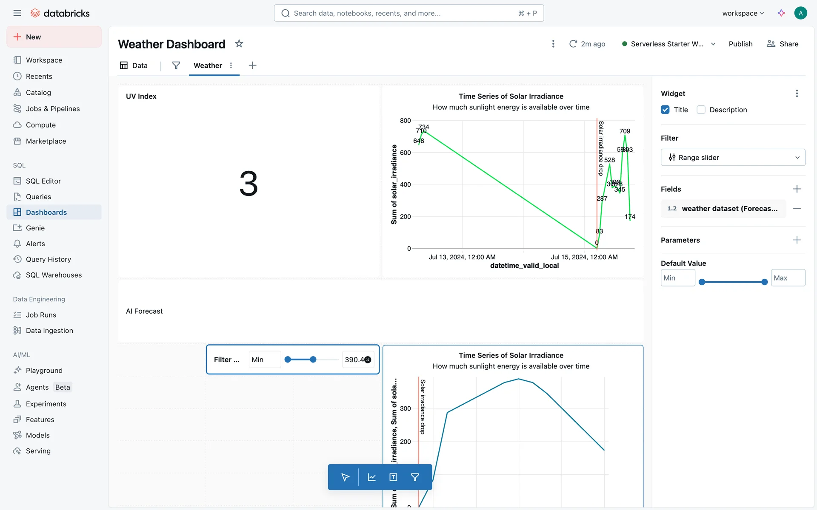Click the refresh dashboard icon
The image size is (817, 510).
tap(573, 44)
